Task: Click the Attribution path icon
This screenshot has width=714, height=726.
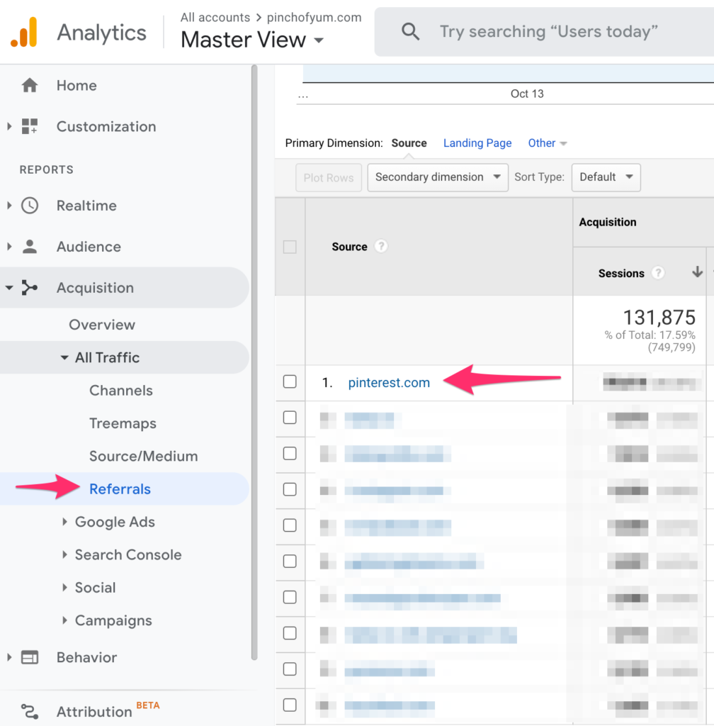Action: 30,711
